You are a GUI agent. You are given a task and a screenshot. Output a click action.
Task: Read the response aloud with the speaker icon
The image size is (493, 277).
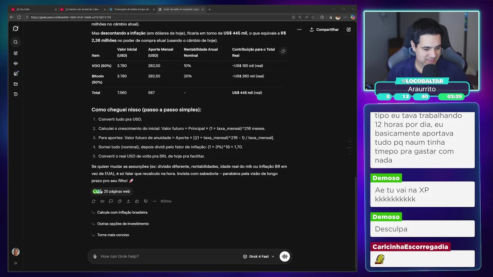pos(102,201)
